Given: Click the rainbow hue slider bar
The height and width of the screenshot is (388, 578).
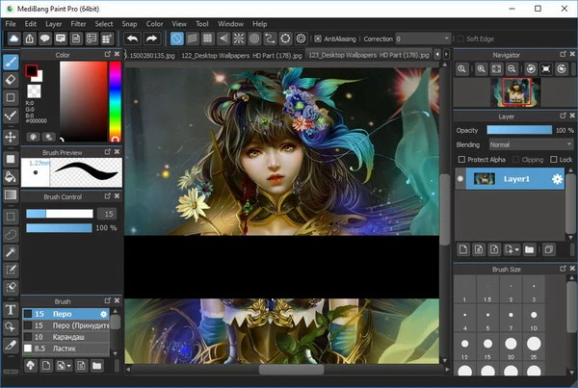Looking at the screenshot, I should point(115,101).
